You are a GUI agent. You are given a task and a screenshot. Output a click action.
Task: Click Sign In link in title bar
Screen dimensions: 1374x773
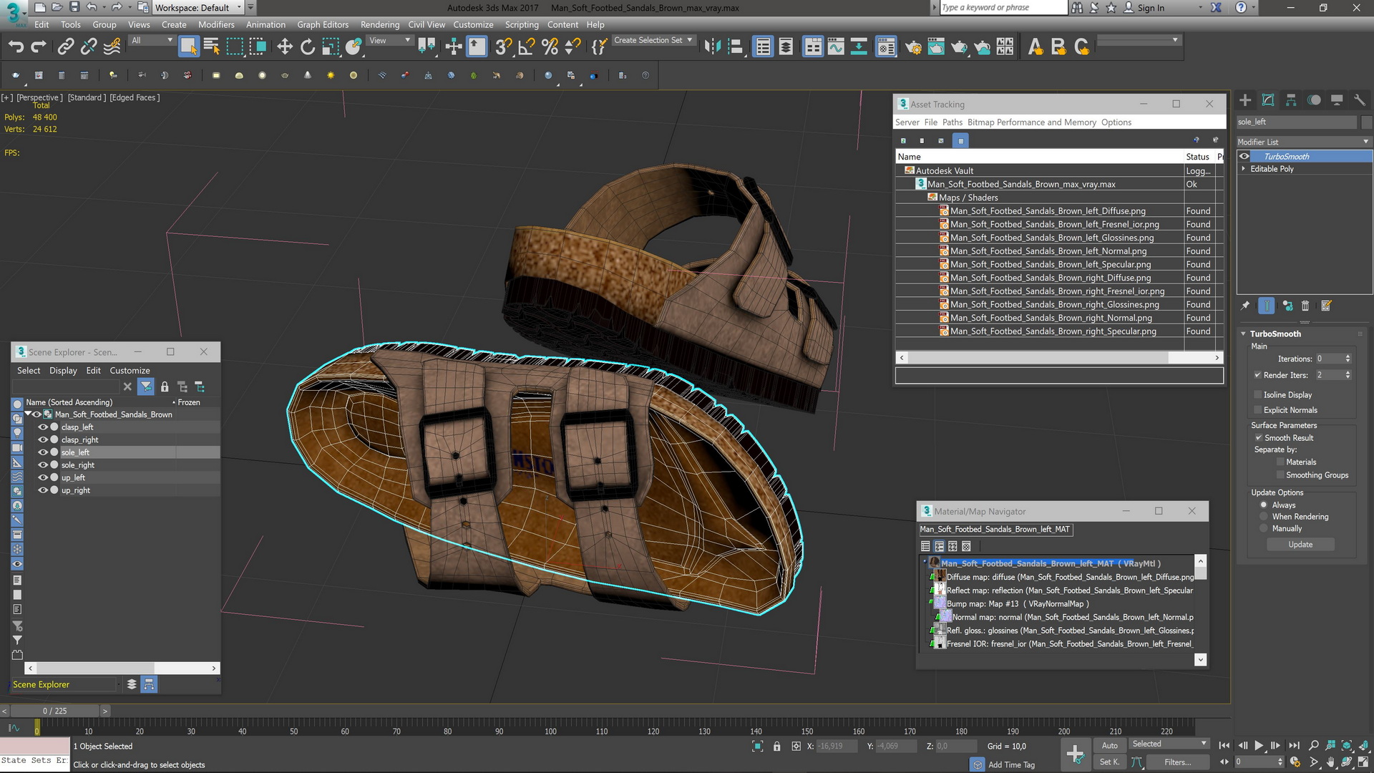(x=1151, y=8)
